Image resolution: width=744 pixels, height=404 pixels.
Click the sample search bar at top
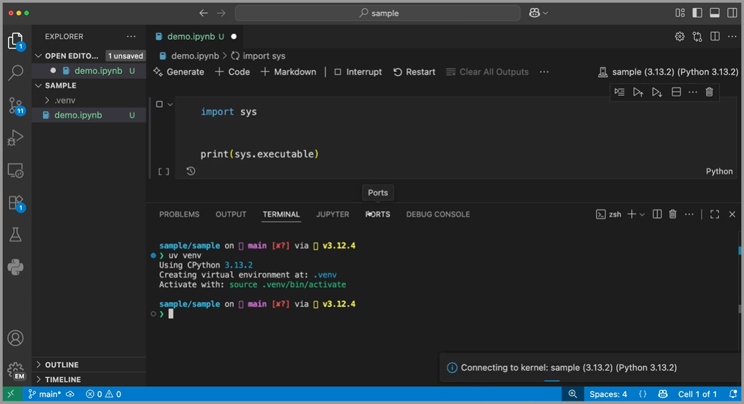coord(378,13)
